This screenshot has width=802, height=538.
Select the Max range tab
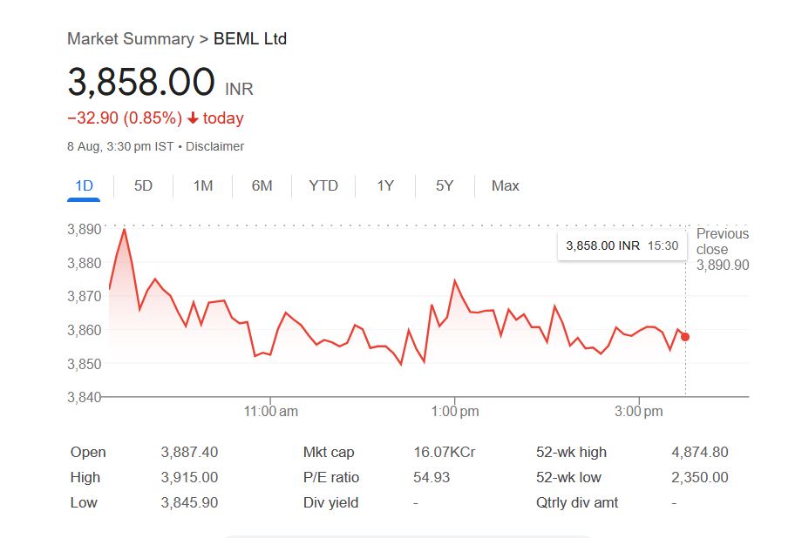point(505,185)
